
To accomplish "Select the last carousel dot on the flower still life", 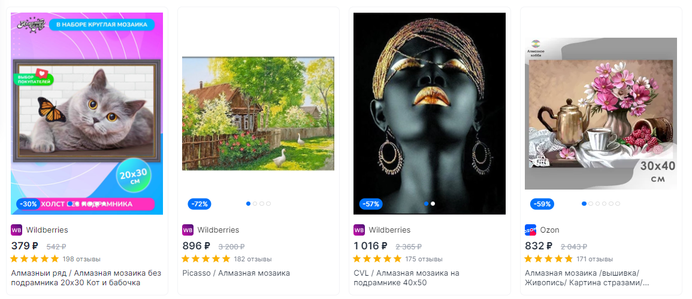I will (618, 204).
